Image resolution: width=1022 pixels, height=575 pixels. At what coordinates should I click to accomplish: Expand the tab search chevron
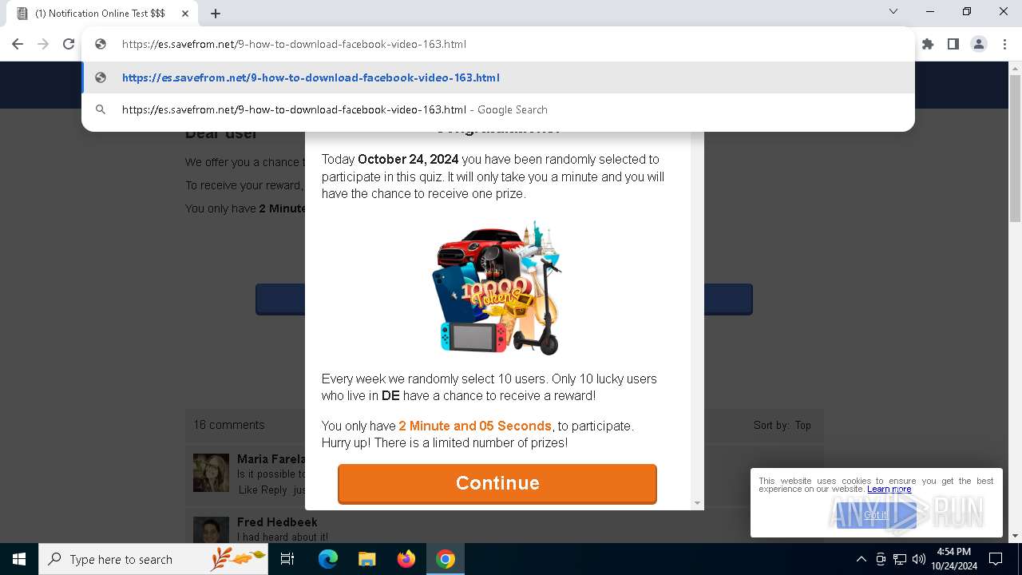(893, 11)
